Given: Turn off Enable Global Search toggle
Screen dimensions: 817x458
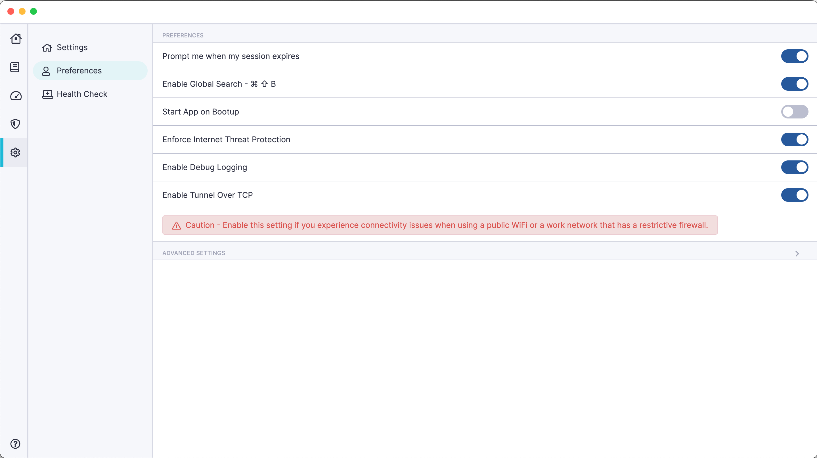Looking at the screenshot, I should pyautogui.click(x=794, y=84).
